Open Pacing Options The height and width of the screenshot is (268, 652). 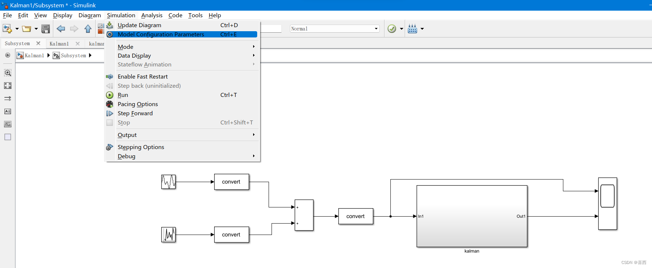coord(182,104)
